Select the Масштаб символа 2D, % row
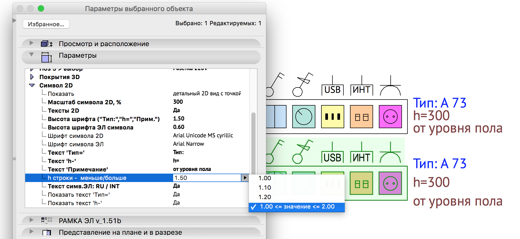The height and width of the screenshot is (239, 520). pos(84,102)
